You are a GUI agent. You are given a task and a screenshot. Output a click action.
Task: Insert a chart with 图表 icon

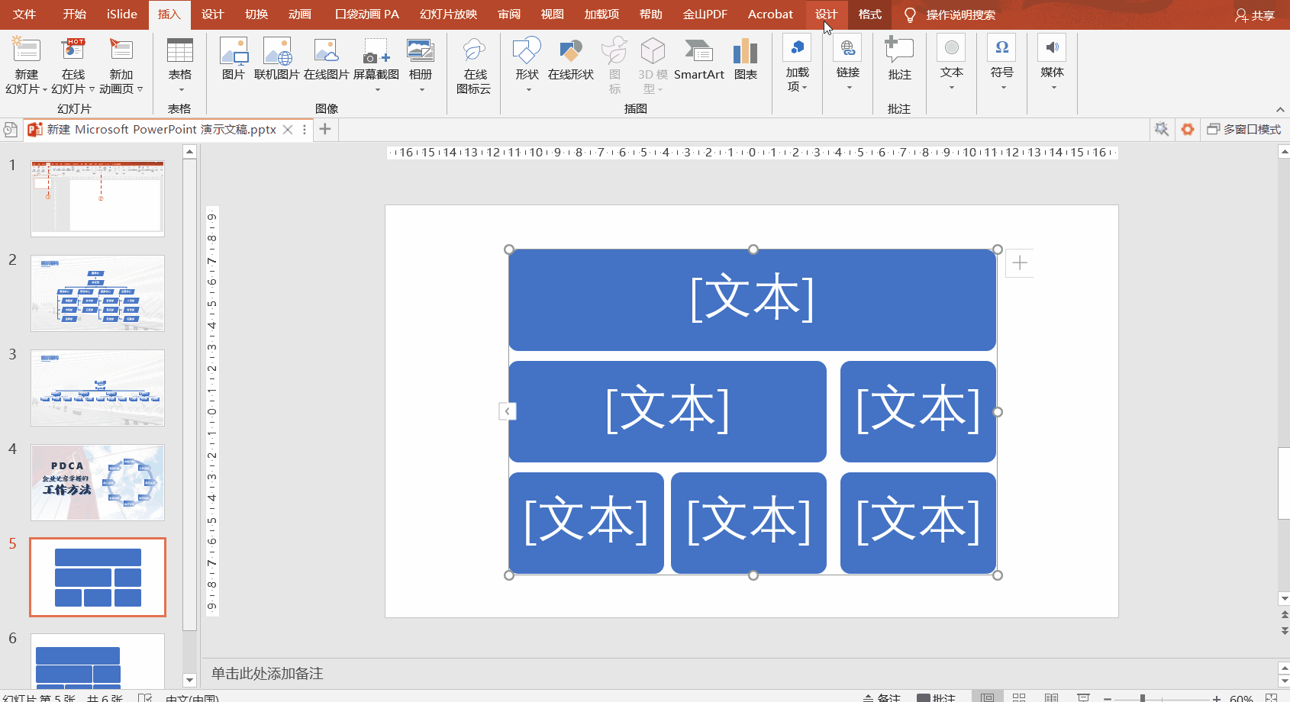[x=746, y=50]
